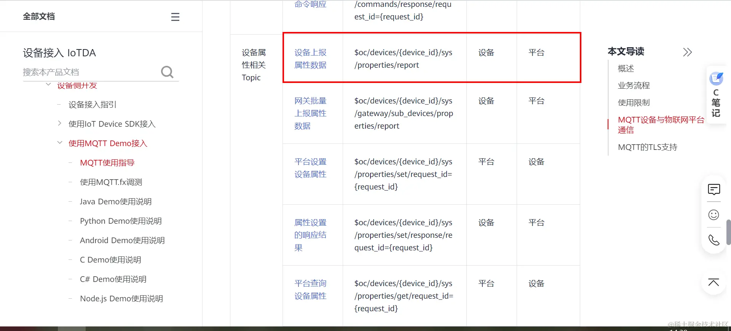Collapse the 设备侧开发 tree section
The image size is (731, 331).
pos(48,84)
